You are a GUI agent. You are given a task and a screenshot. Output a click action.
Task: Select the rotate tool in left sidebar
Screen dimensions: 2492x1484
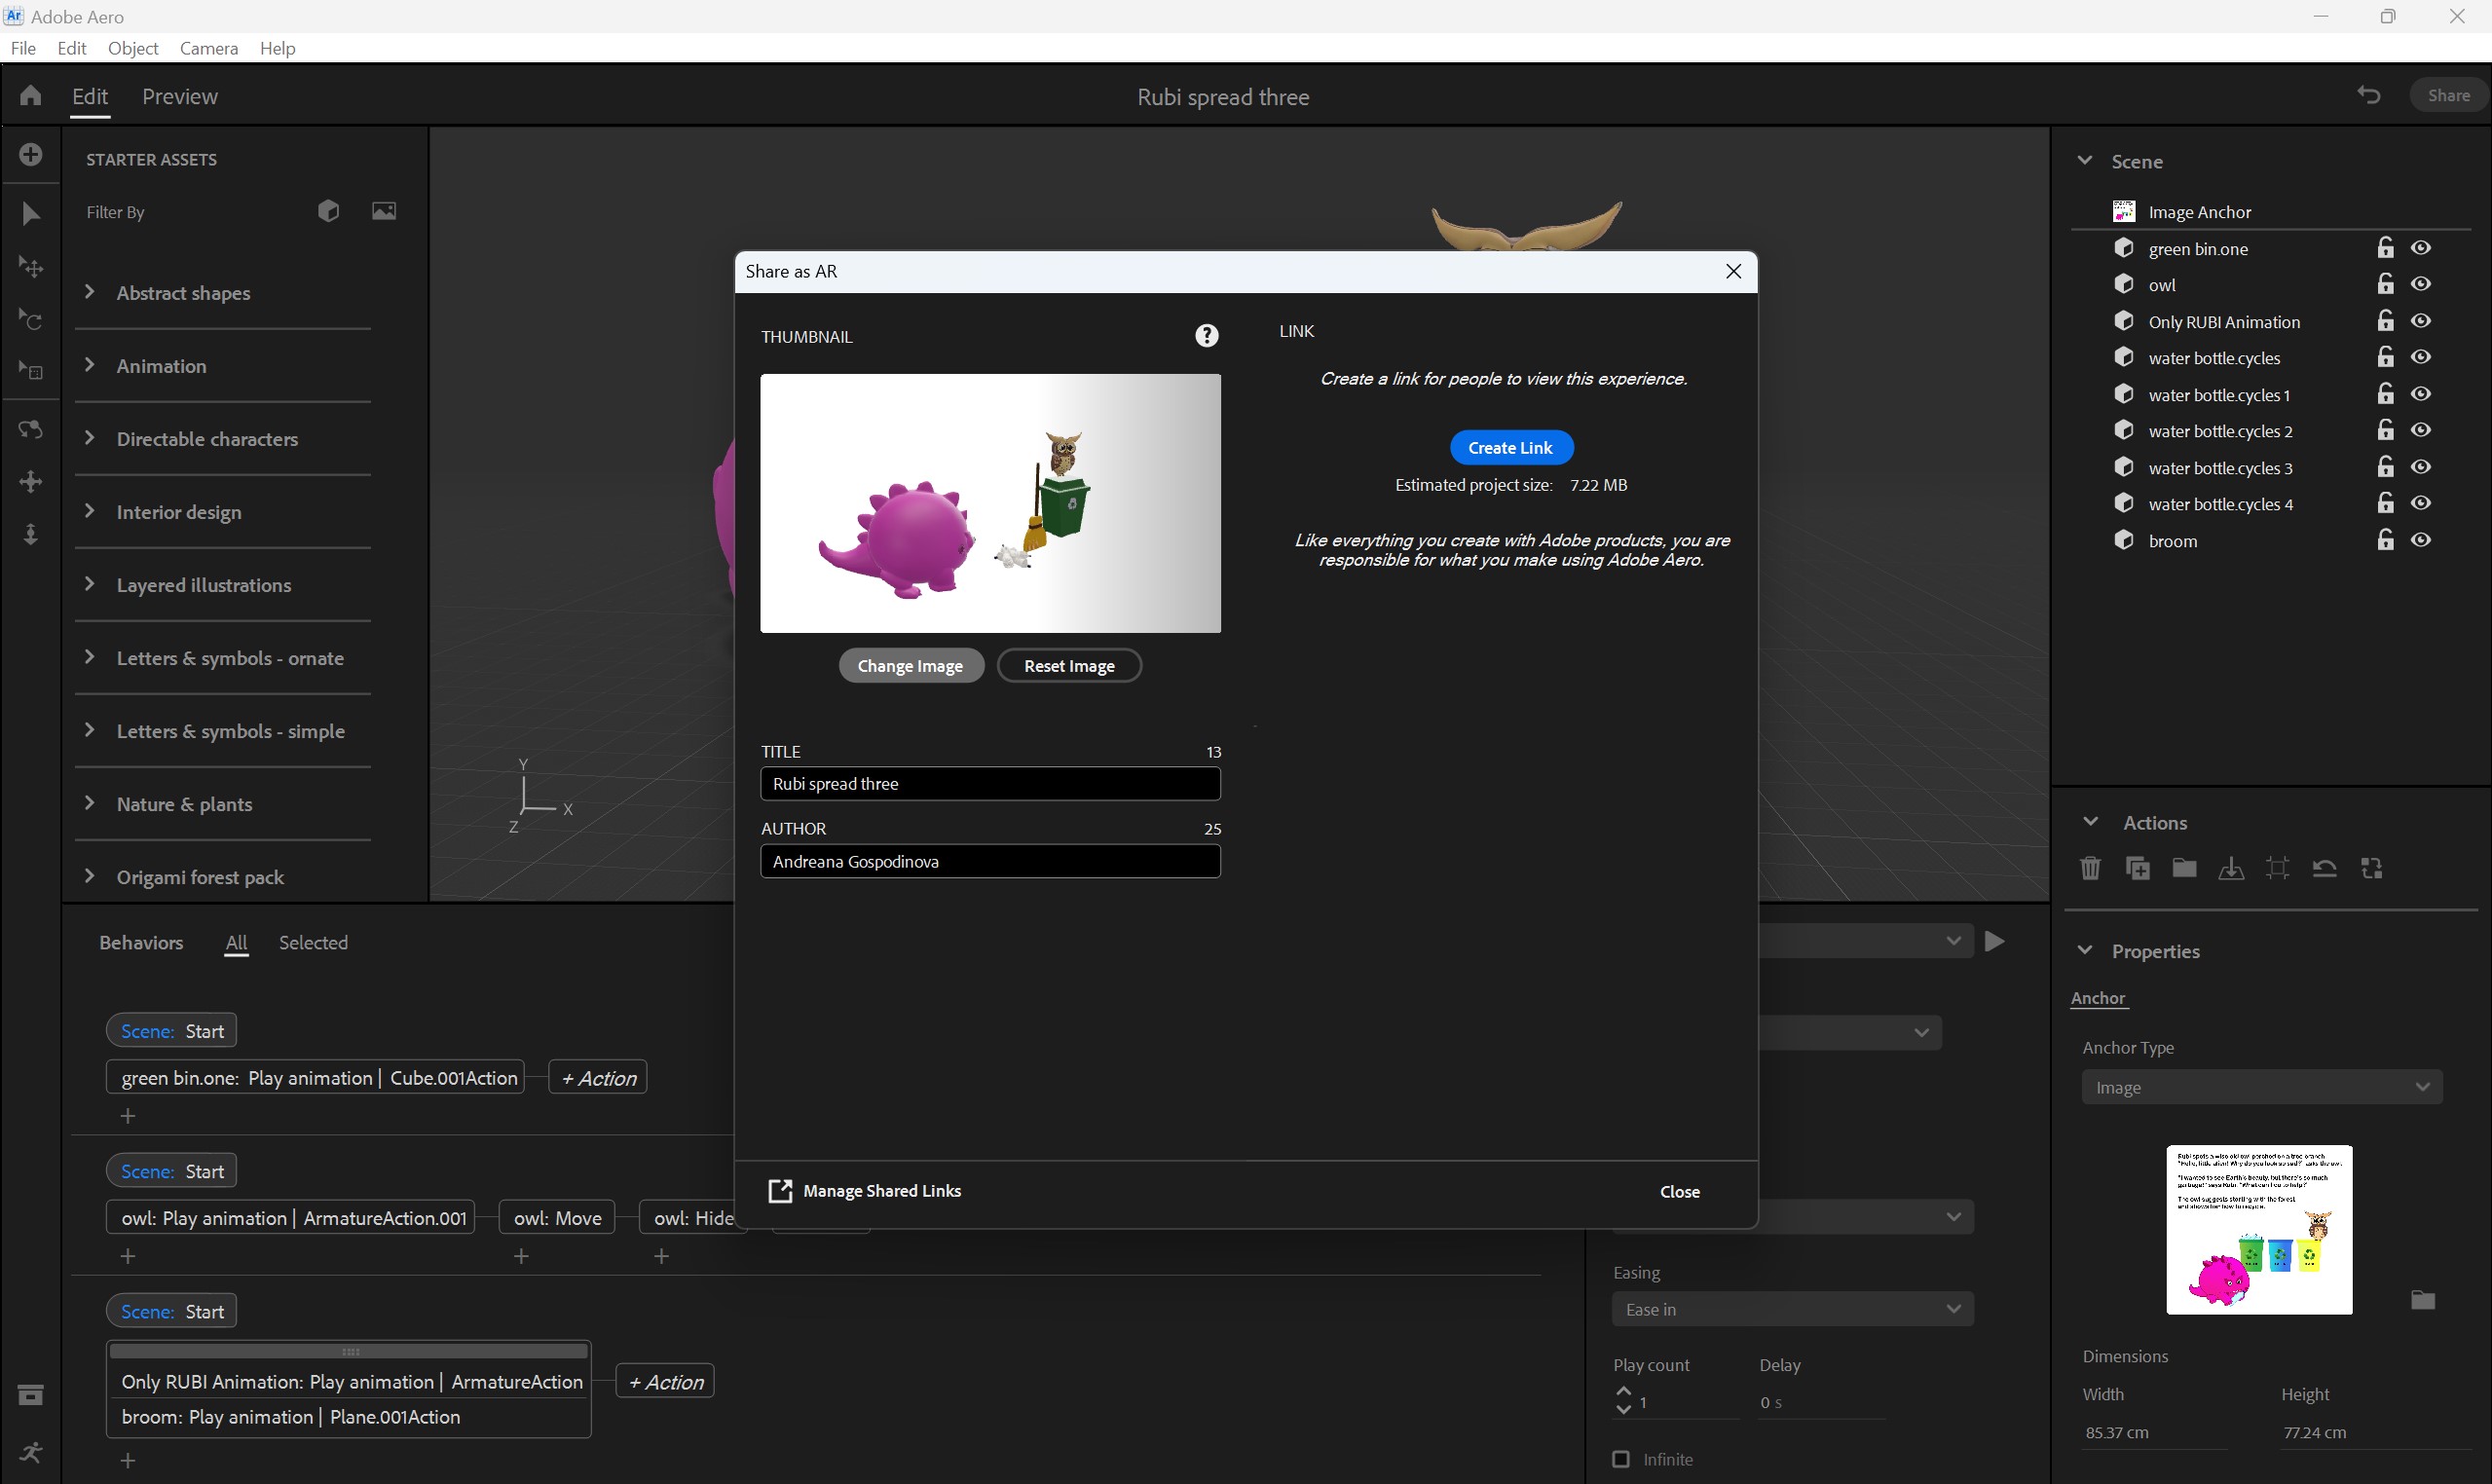[x=31, y=320]
